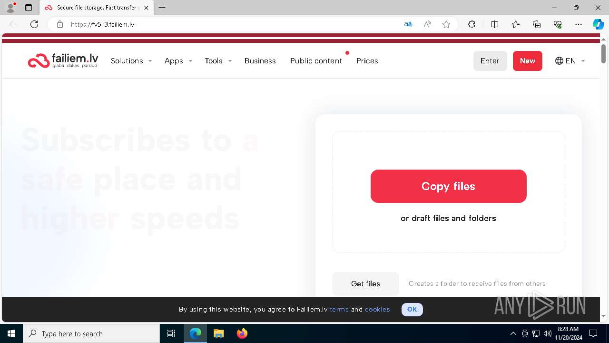The image size is (609, 343).
Task: Launch Copilot sidebar
Action: pos(598,24)
